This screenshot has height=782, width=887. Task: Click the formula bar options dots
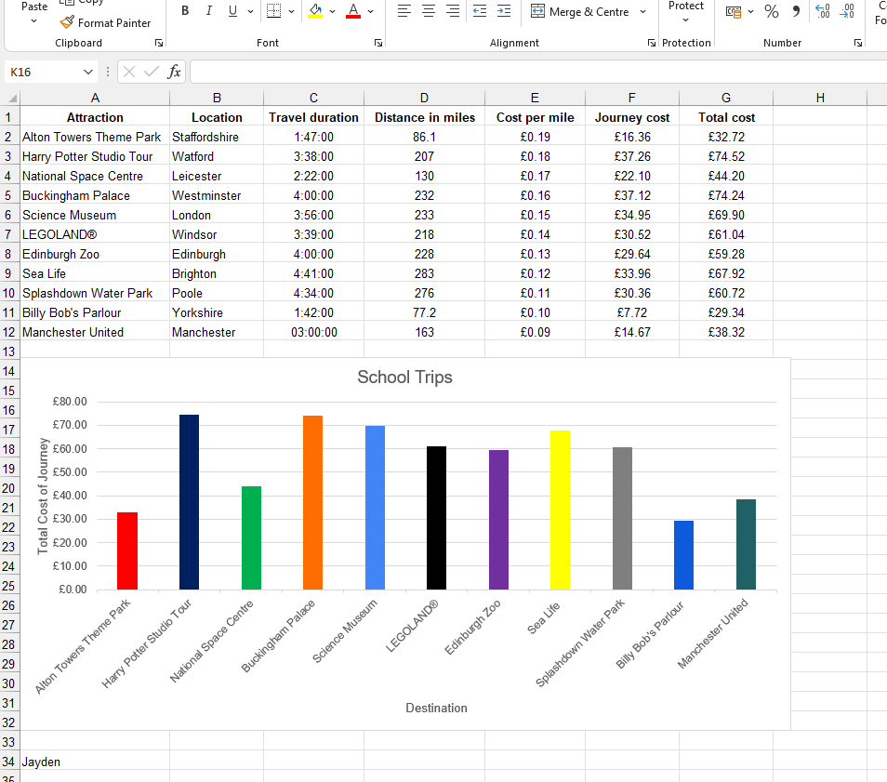point(108,72)
